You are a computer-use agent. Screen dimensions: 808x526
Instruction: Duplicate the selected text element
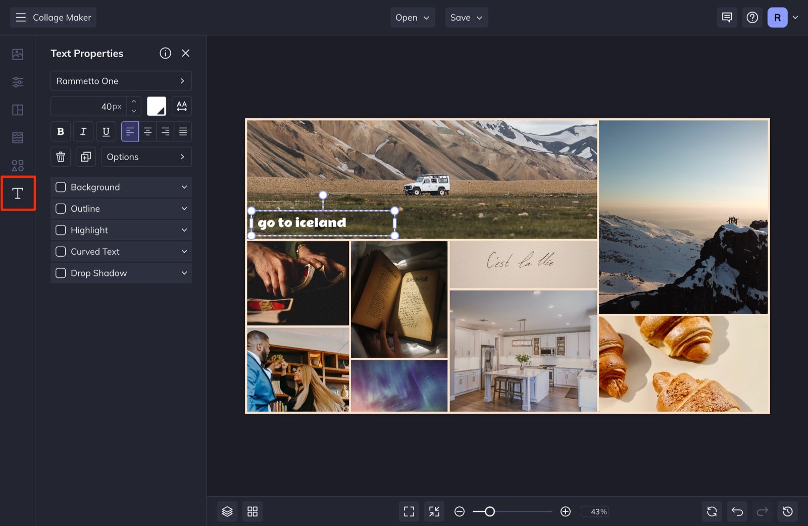[85, 157]
